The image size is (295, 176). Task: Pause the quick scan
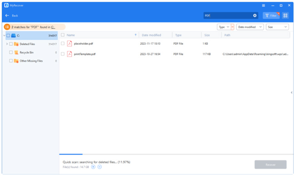pos(99,167)
